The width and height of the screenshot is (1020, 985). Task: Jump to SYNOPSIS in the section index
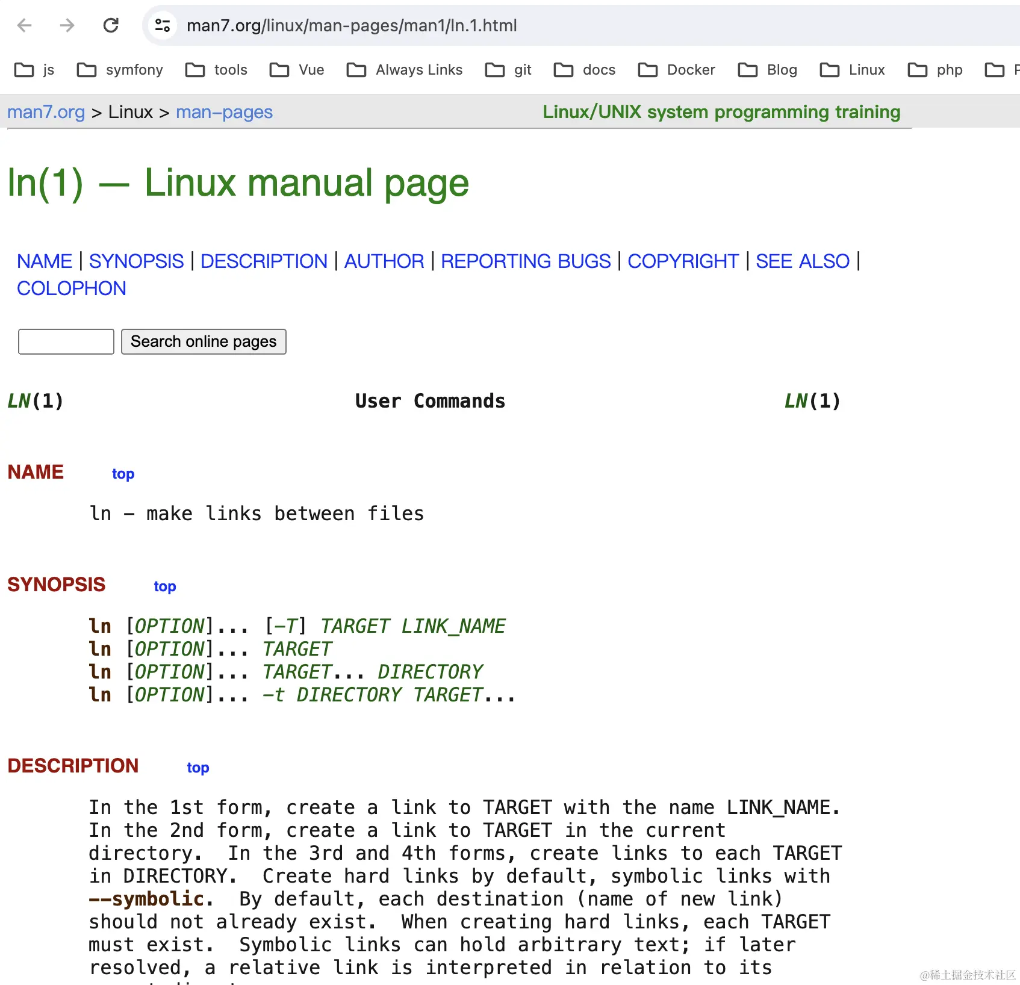tap(136, 261)
